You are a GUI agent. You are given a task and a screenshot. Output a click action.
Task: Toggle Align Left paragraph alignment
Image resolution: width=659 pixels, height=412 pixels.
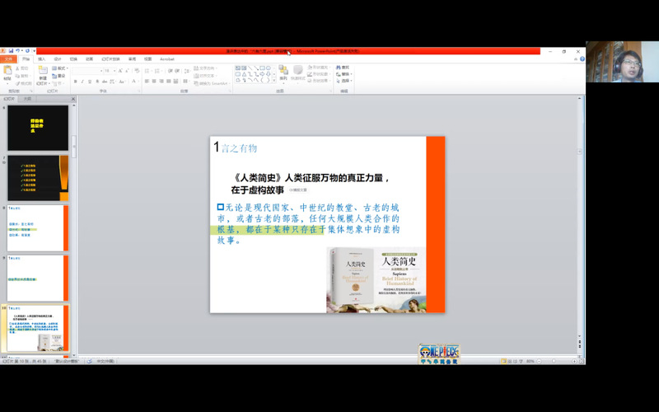(x=147, y=81)
